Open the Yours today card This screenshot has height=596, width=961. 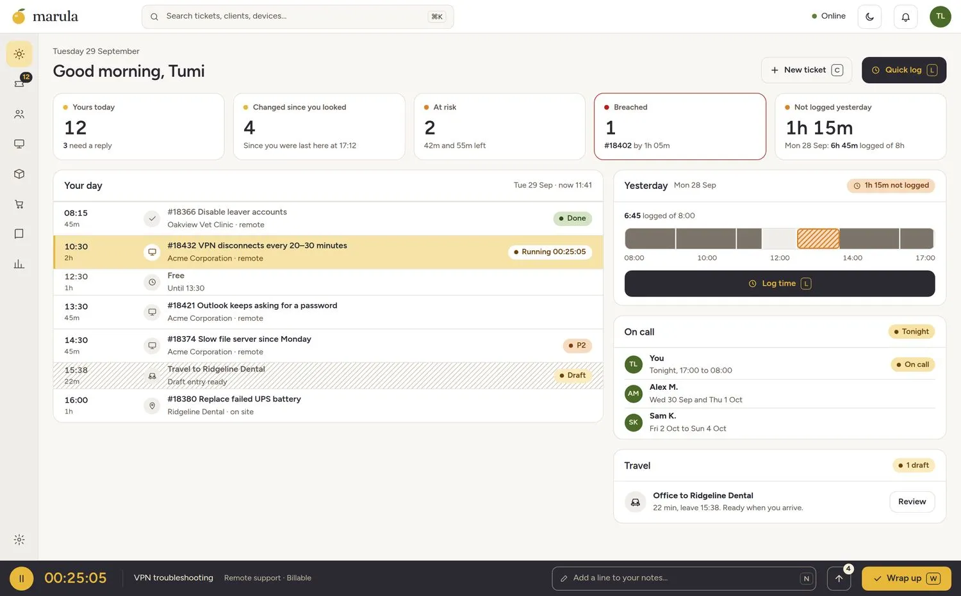139,127
